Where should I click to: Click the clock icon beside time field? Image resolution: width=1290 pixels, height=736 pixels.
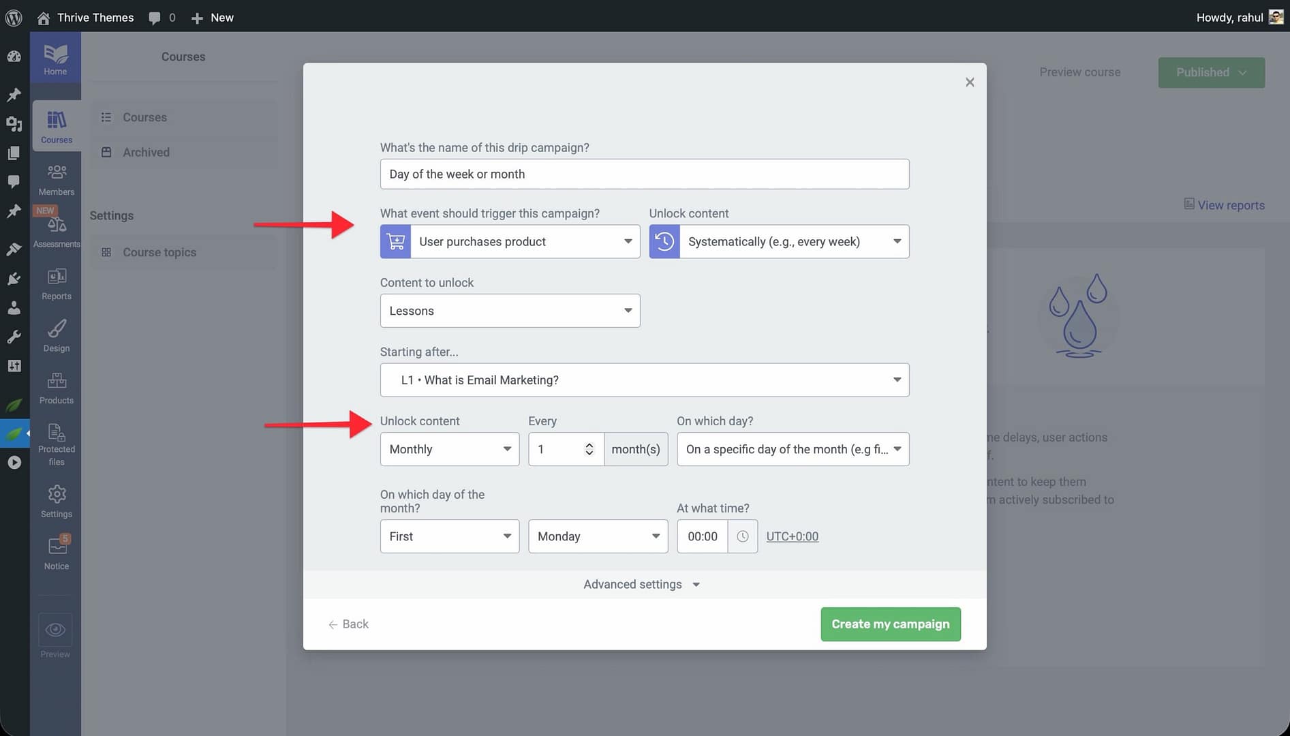[x=742, y=536]
